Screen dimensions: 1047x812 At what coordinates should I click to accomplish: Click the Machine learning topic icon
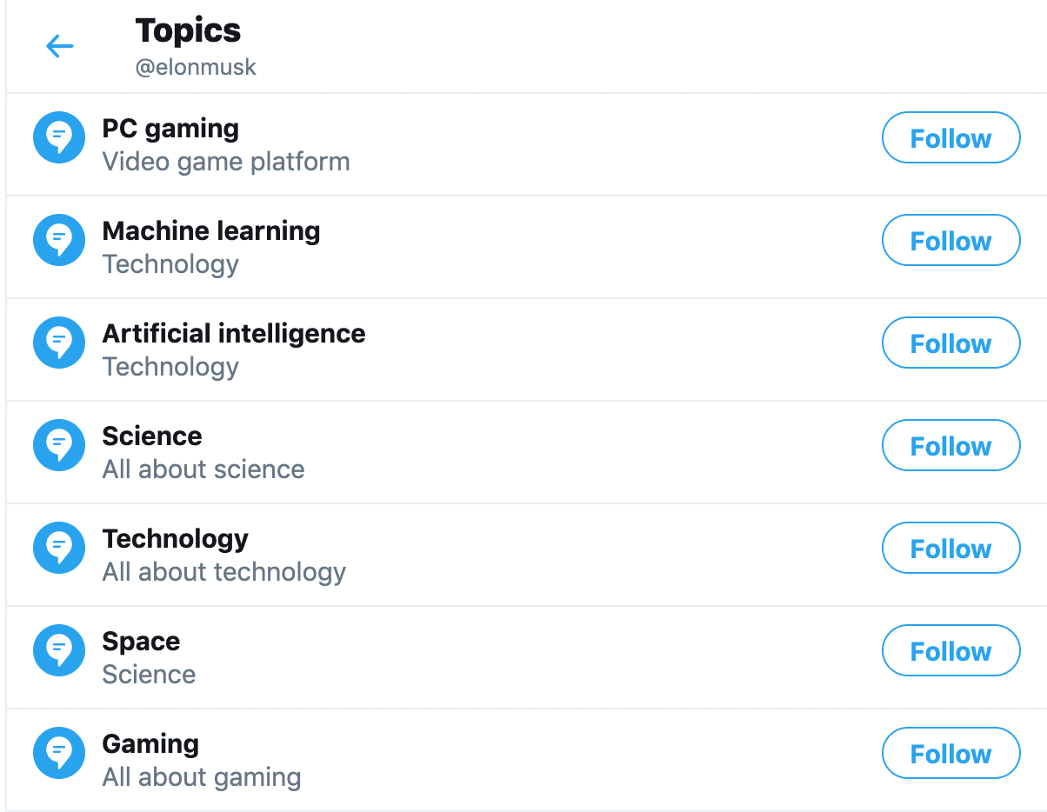[x=59, y=240]
